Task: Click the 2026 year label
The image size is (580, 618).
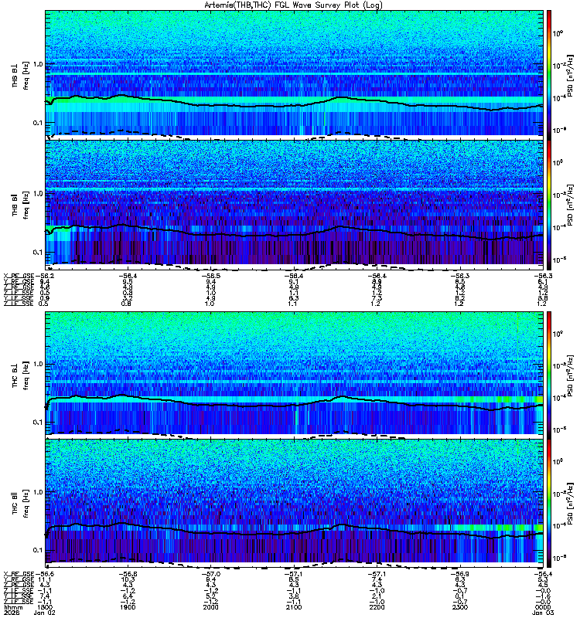Action: [11, 613]
